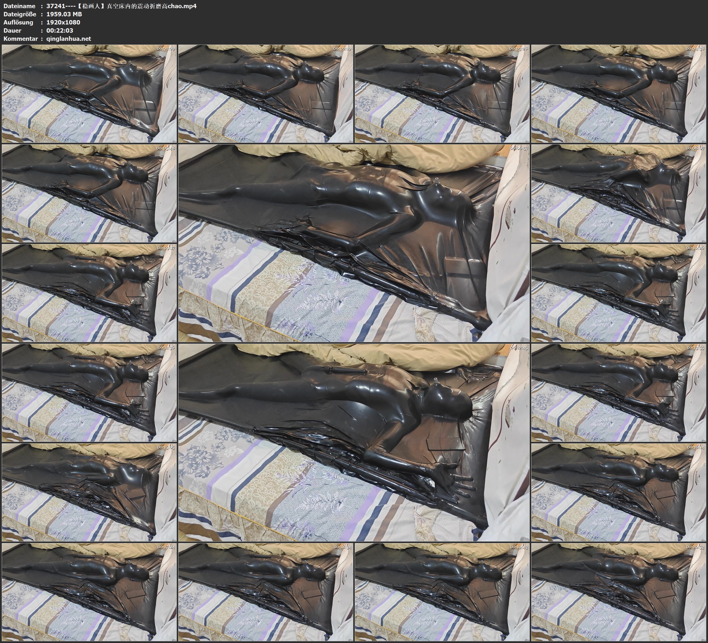The height and width of the screenshot is (643, 708).
Task: Click the Dateiname file name text
Action: pos(121,6)
